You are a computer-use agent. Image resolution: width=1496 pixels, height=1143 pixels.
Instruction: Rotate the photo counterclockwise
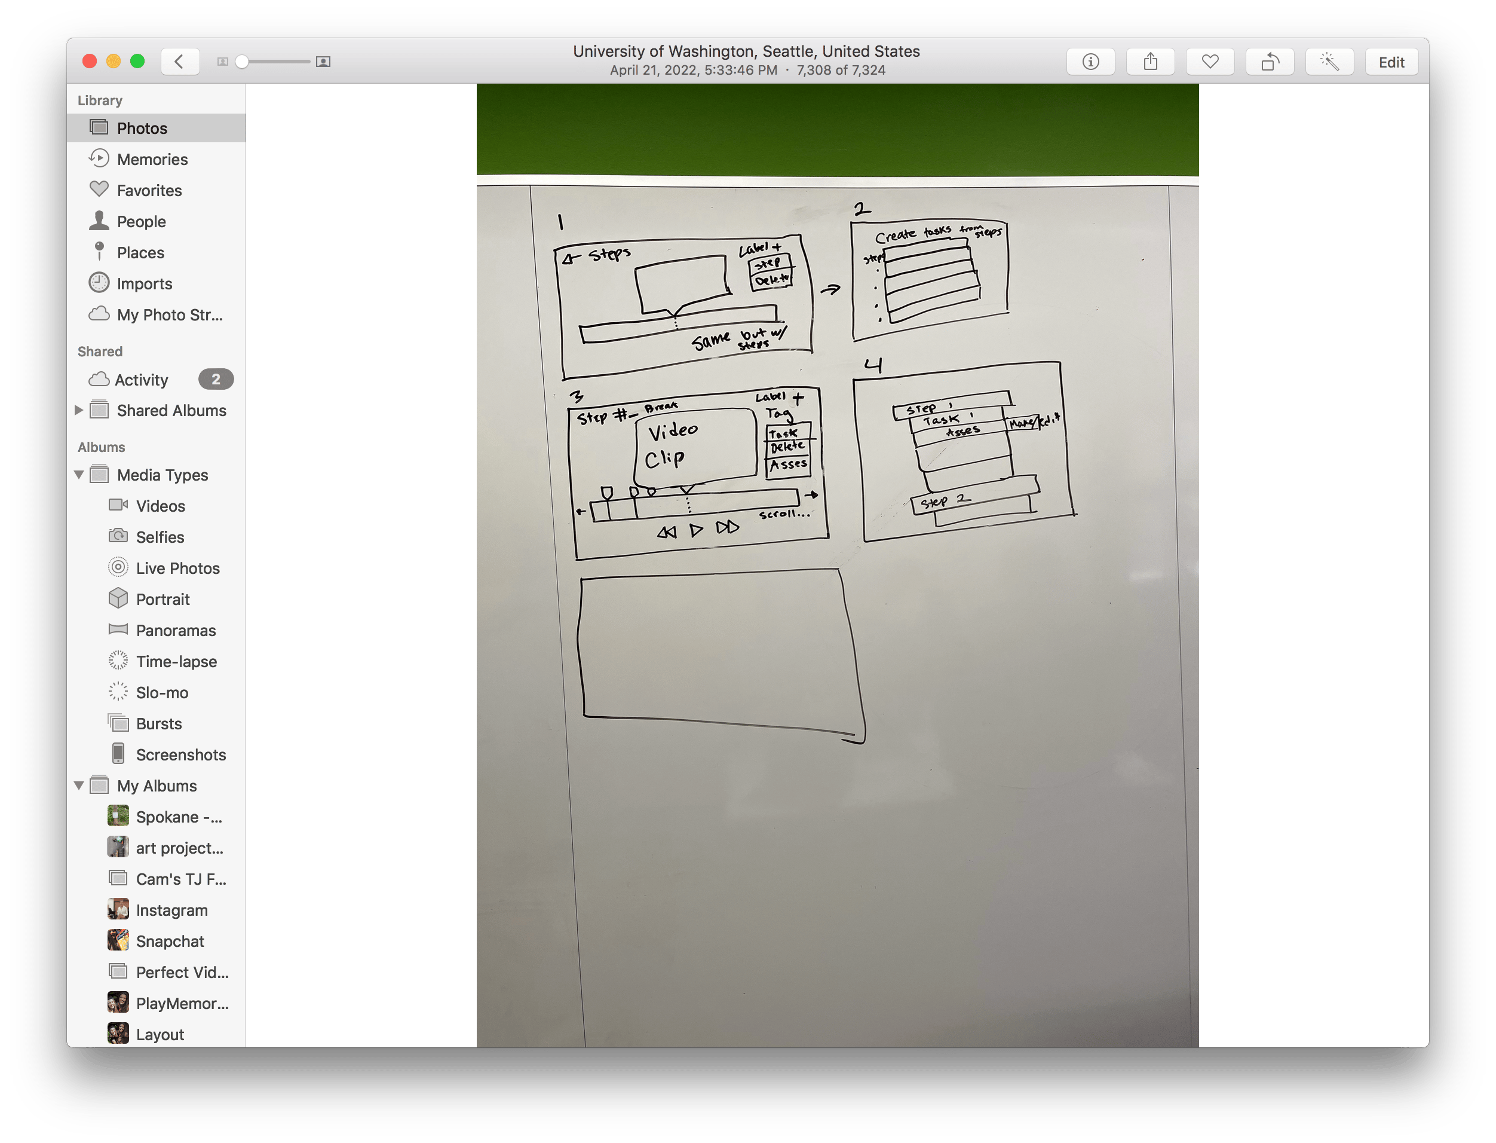tap(1270, 62)
